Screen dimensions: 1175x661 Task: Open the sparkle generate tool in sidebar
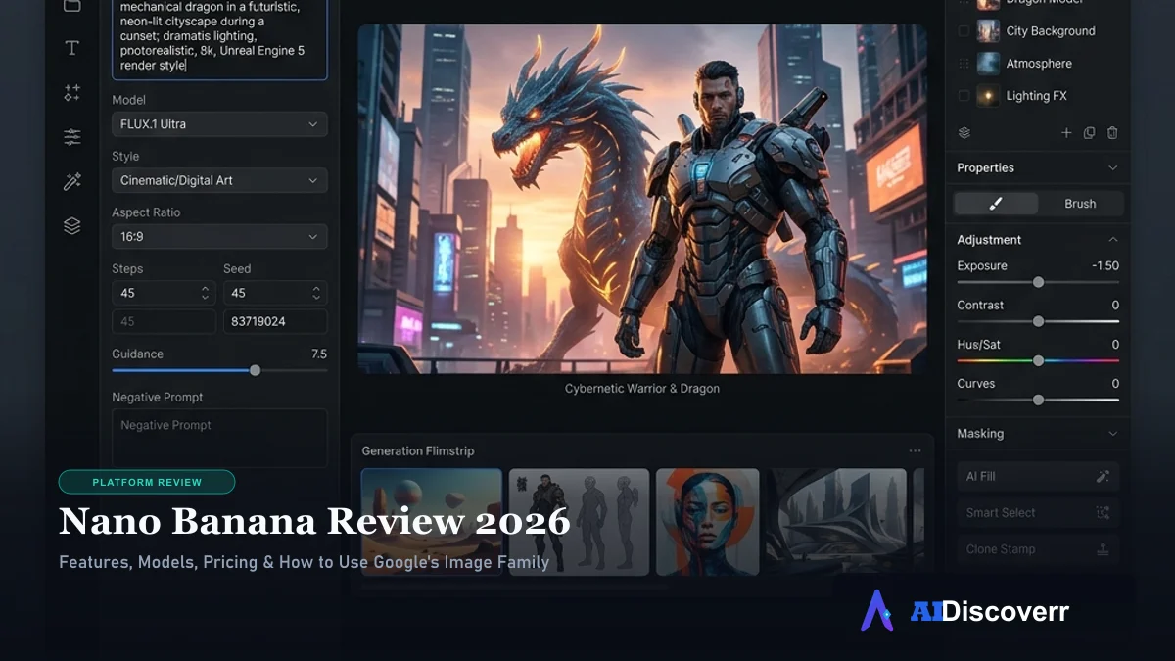click(71, 93)
